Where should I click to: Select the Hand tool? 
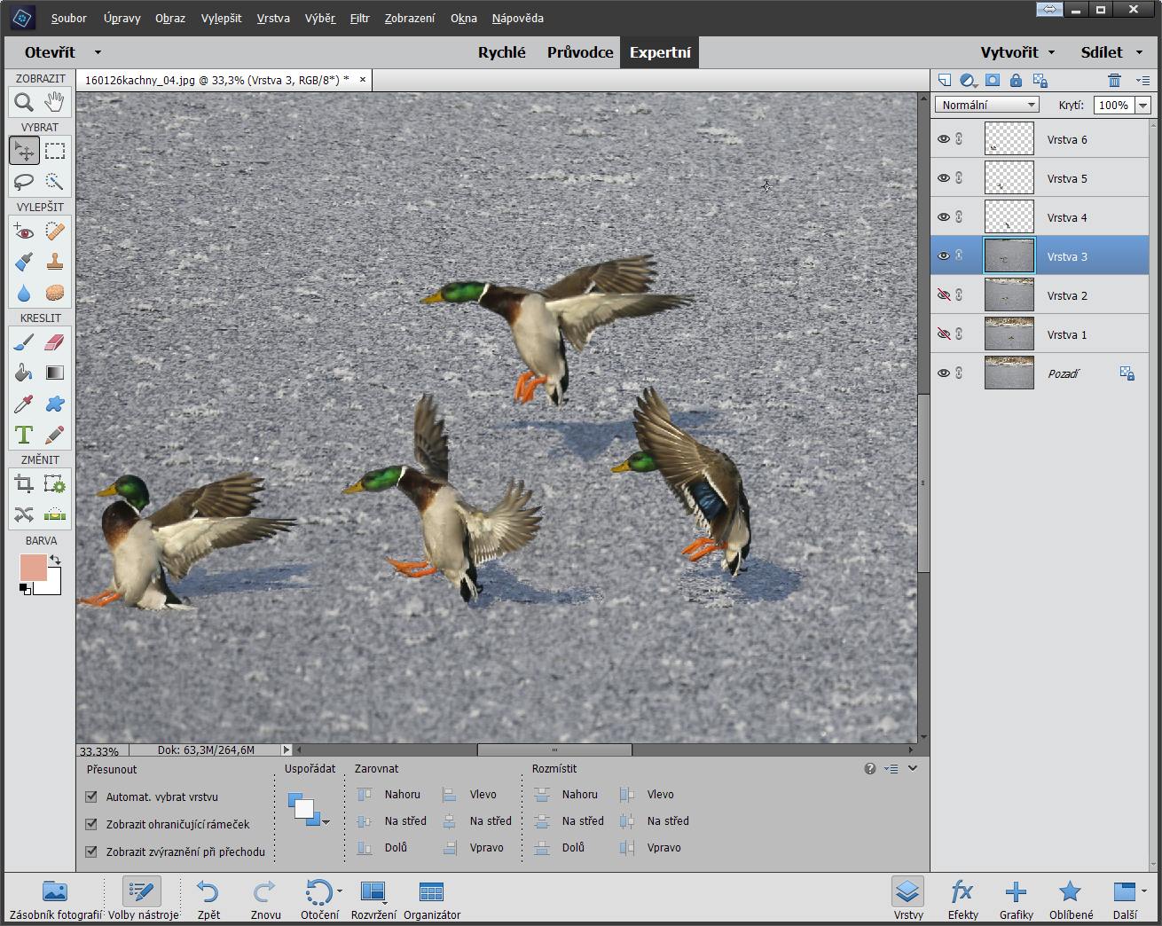(55, 102)
